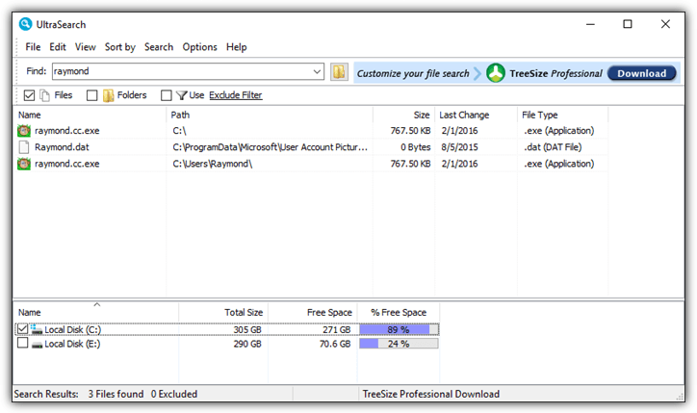
Task: Open the Options menu
Action: tap(200, 47)
